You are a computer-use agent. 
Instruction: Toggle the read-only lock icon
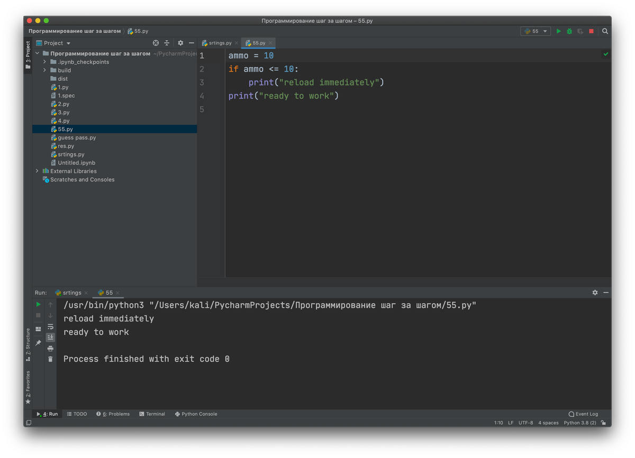tap(604, 423)
